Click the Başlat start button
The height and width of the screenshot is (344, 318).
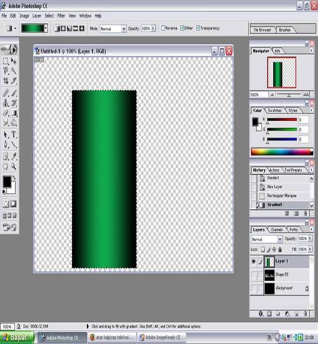coord(17,338)
